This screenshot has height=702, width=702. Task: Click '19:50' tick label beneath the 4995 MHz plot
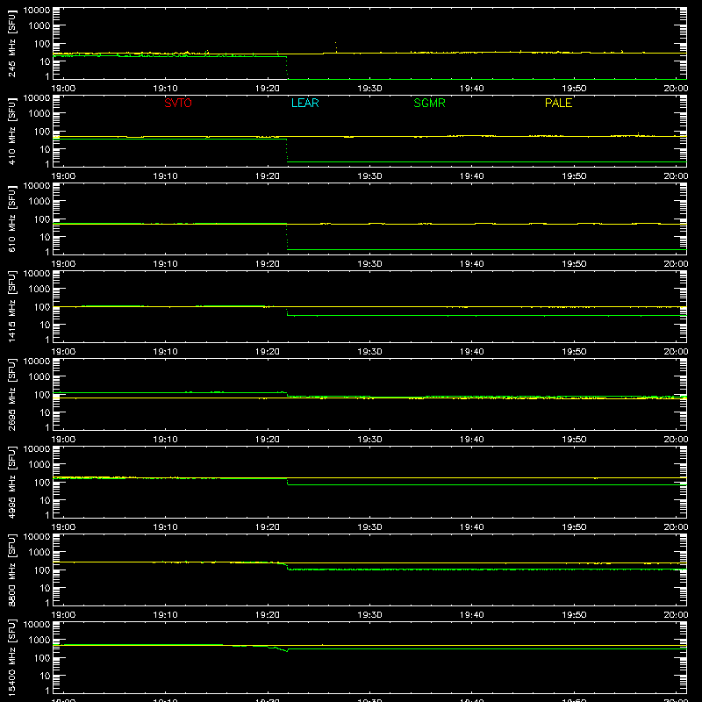[x=574, y=527]
